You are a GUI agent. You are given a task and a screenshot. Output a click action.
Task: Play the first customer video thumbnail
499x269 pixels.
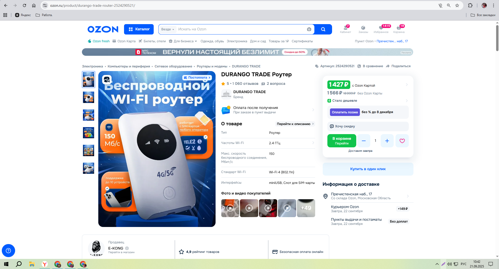(230, 208)
